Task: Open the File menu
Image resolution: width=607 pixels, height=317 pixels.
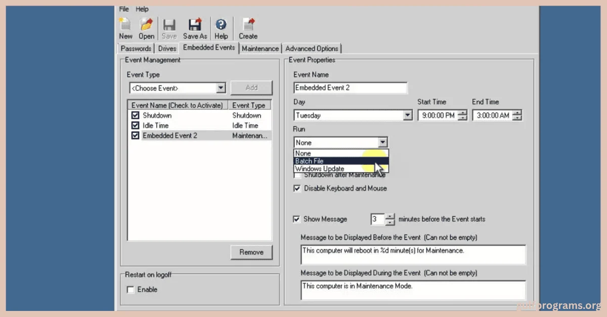Action: point(124,9)
